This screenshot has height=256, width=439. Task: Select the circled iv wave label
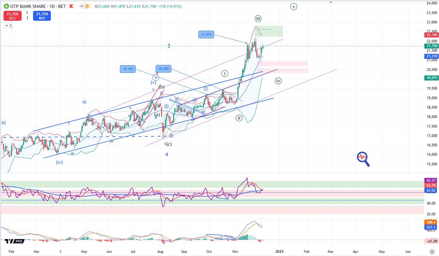[x=278, y=81]
